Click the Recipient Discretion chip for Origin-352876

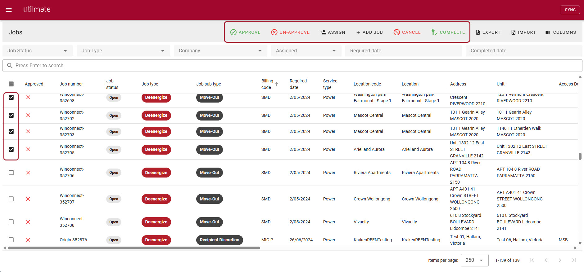coord(220,240)
